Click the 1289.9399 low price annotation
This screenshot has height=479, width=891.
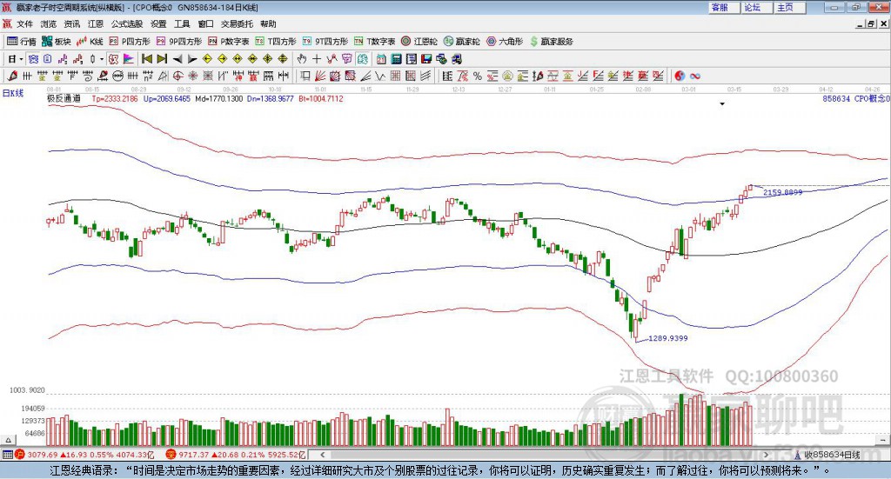[x=668, y=338]
